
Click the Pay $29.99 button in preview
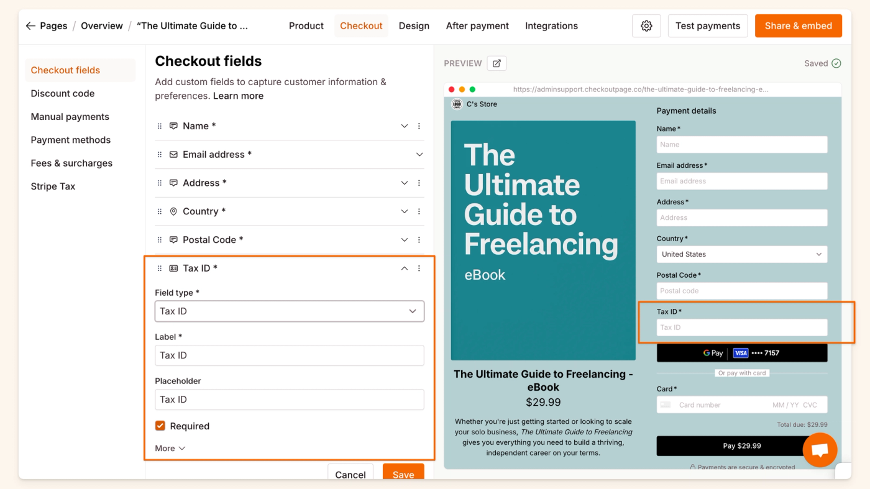742,446
